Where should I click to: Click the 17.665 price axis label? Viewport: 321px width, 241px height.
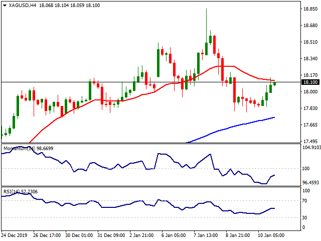pyautogui.click(x=310, y=125)
